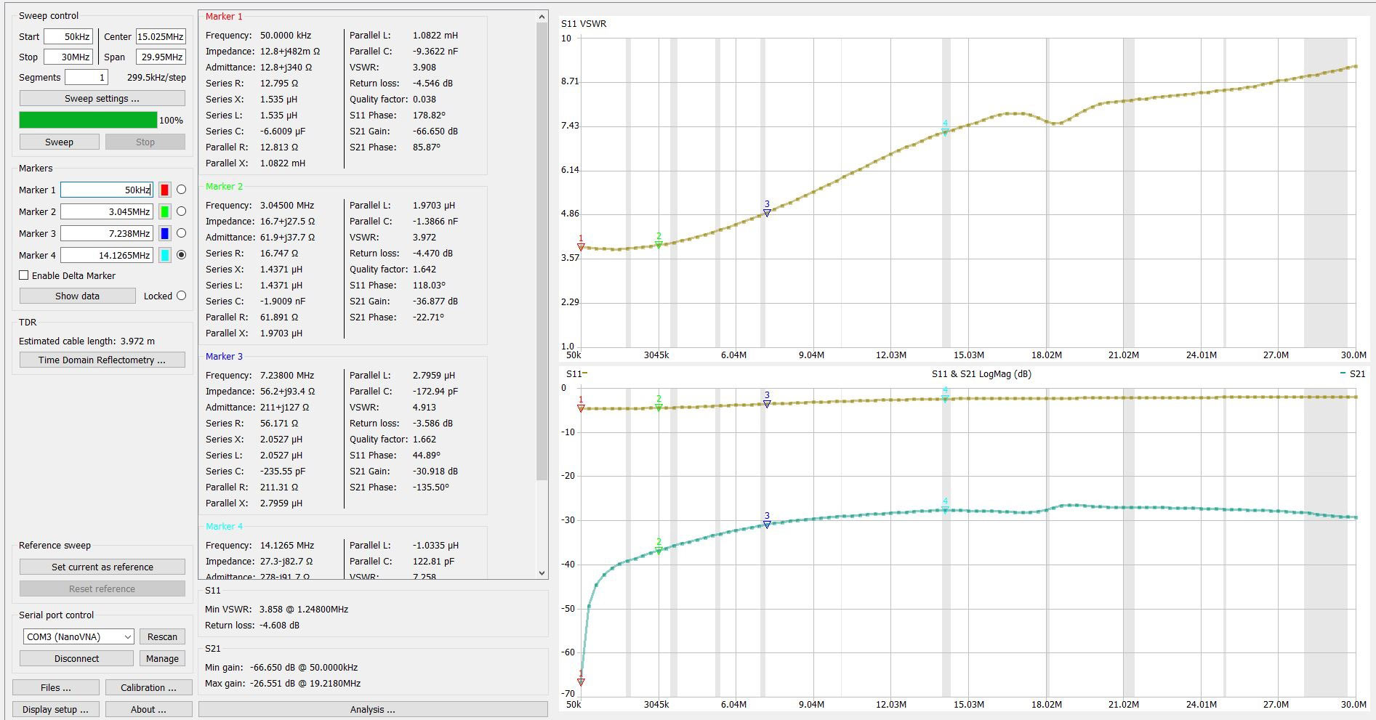This screenshot has height=720, width=1376.
Task: Click the Marker 1 heading in data panel
Action: click(x=224, y=16)
